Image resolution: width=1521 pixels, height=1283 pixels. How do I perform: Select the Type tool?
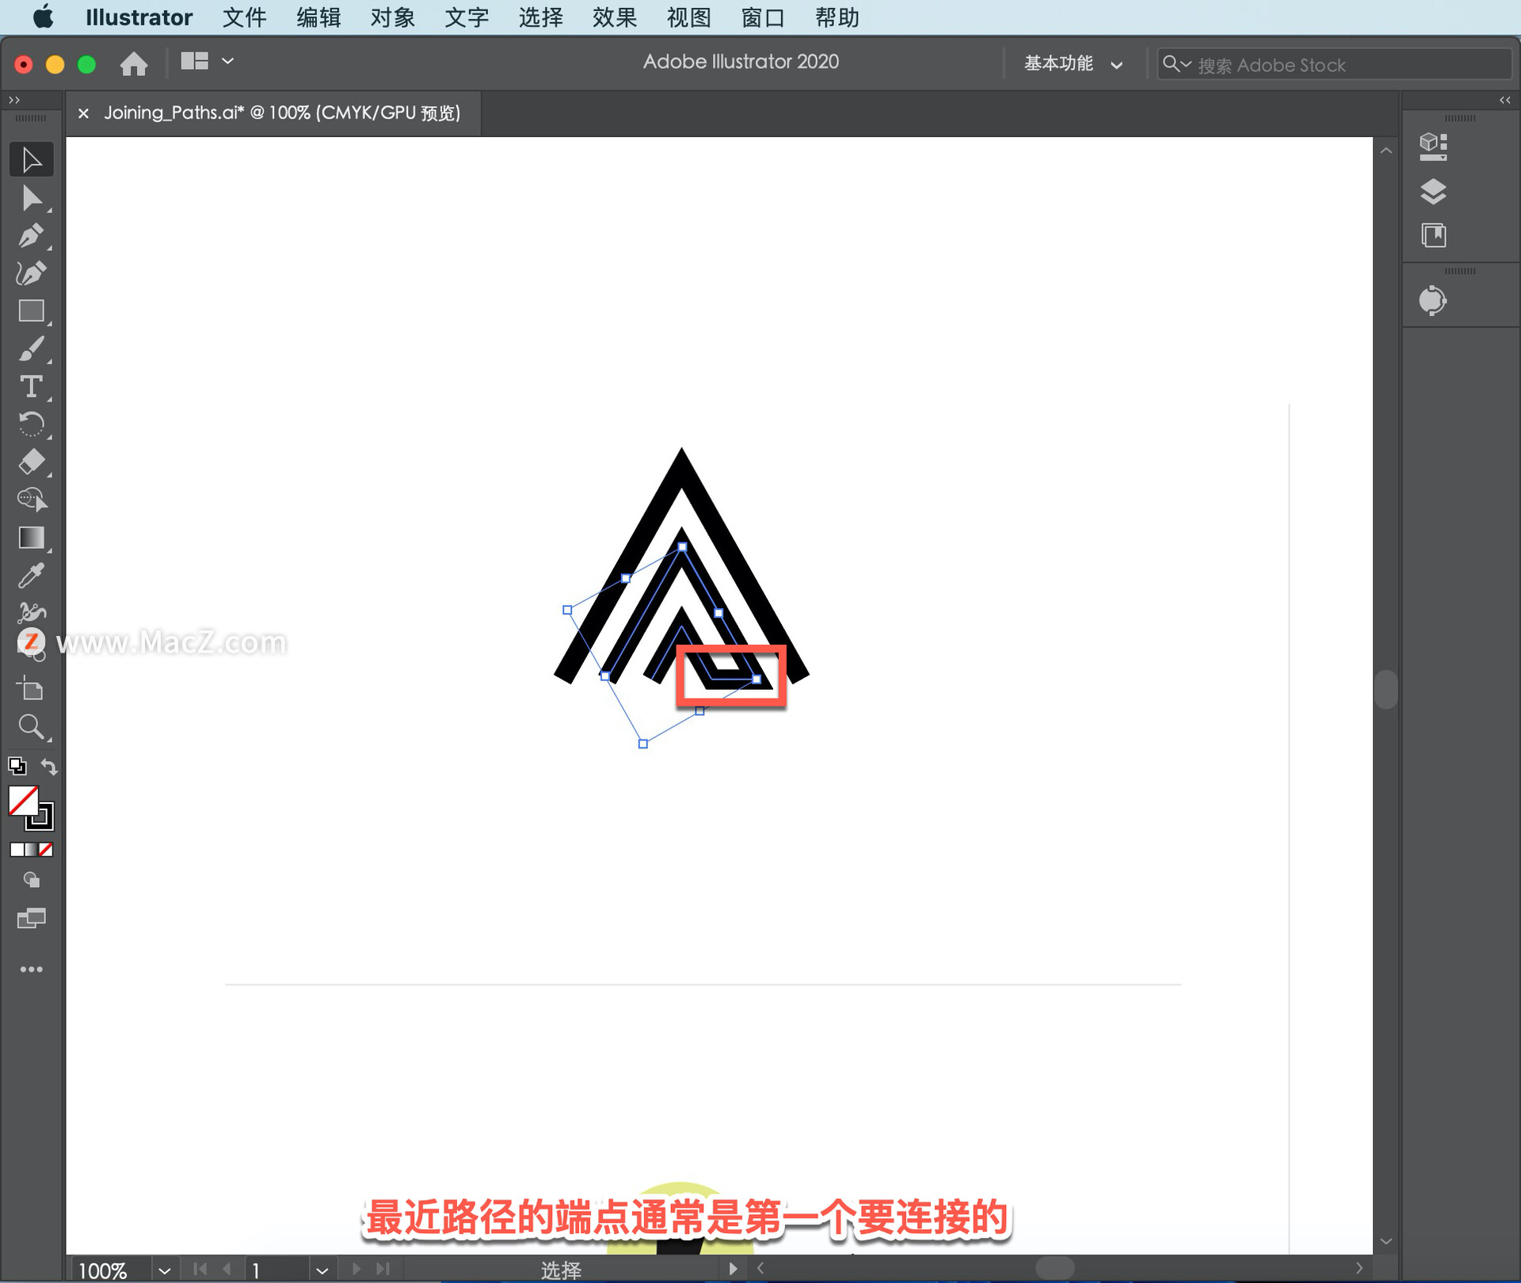[32, 386]
